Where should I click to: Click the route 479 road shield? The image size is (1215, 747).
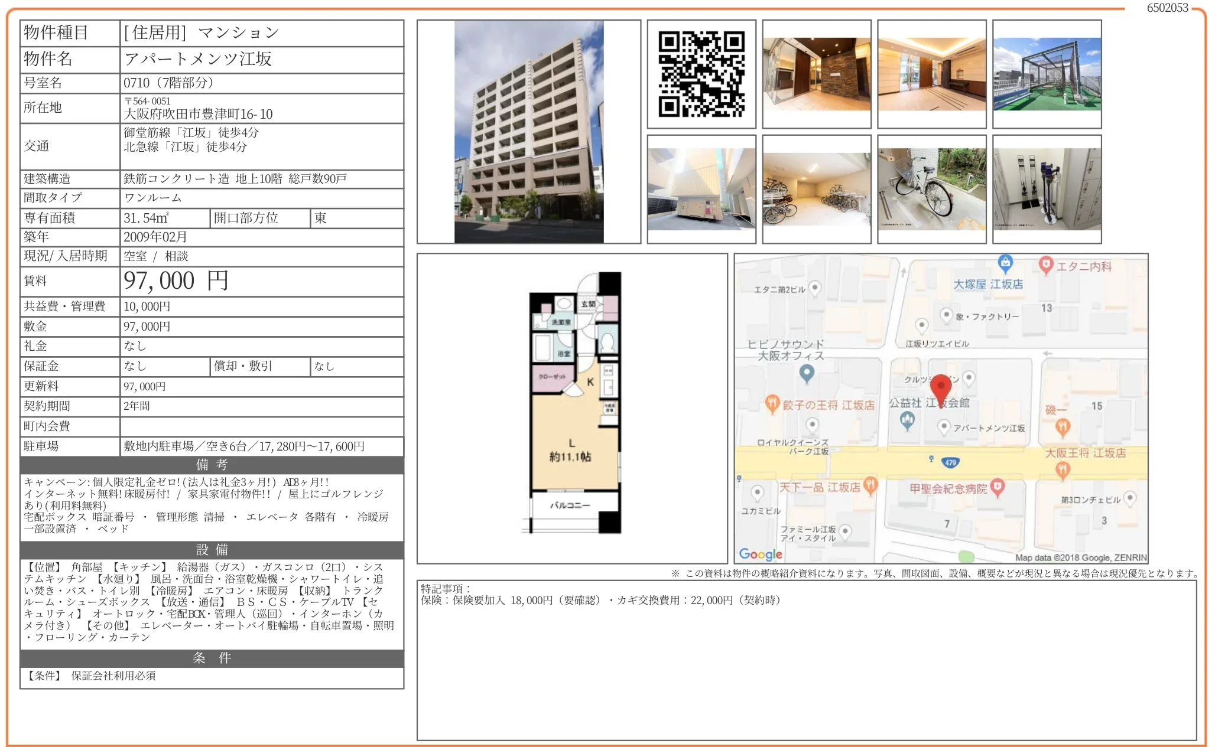click(950, 462)
